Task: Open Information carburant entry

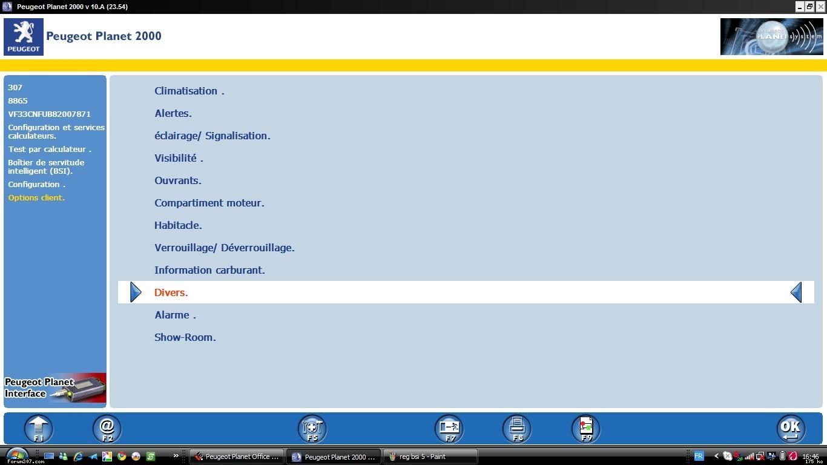Action: click(x=209, y=270)
